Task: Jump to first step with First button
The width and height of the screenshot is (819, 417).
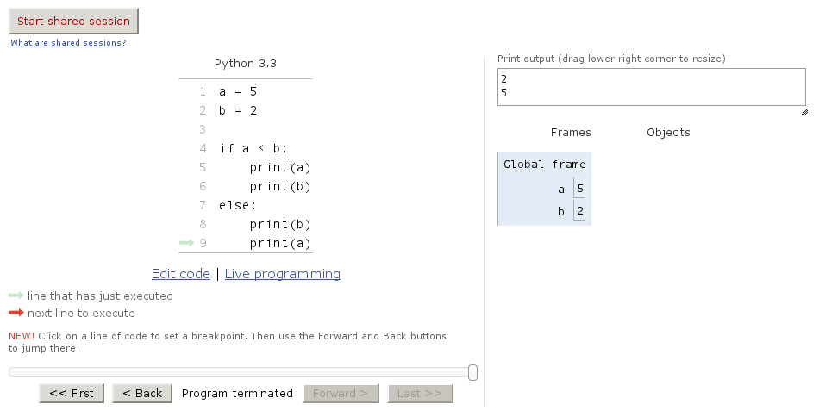Action: (x=72, y=394)
